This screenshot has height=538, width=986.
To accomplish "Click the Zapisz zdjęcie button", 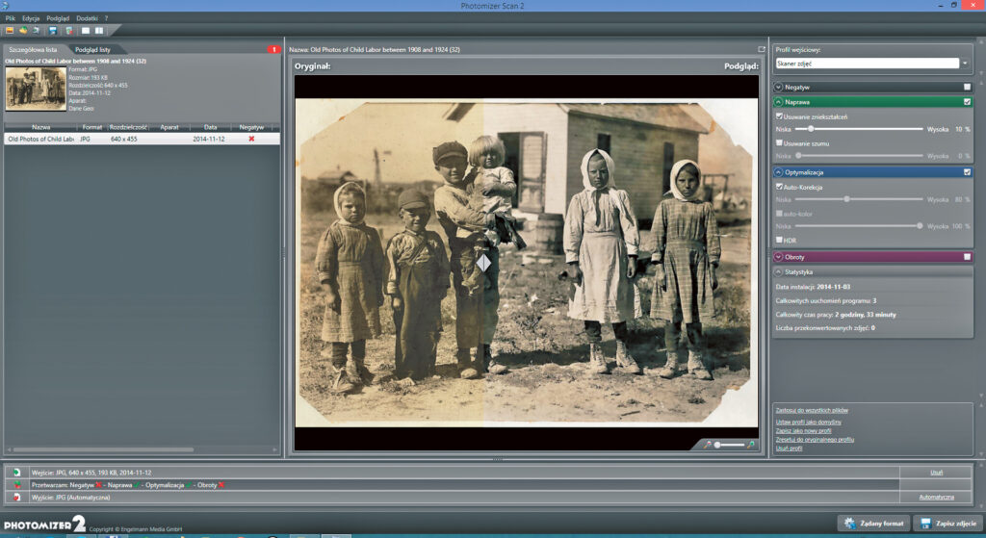I will 946,524.
